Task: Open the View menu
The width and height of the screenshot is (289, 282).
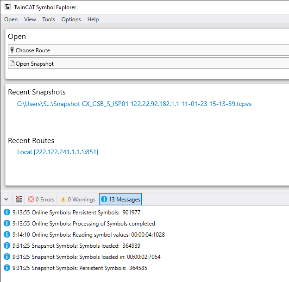Action: point(30,19)
